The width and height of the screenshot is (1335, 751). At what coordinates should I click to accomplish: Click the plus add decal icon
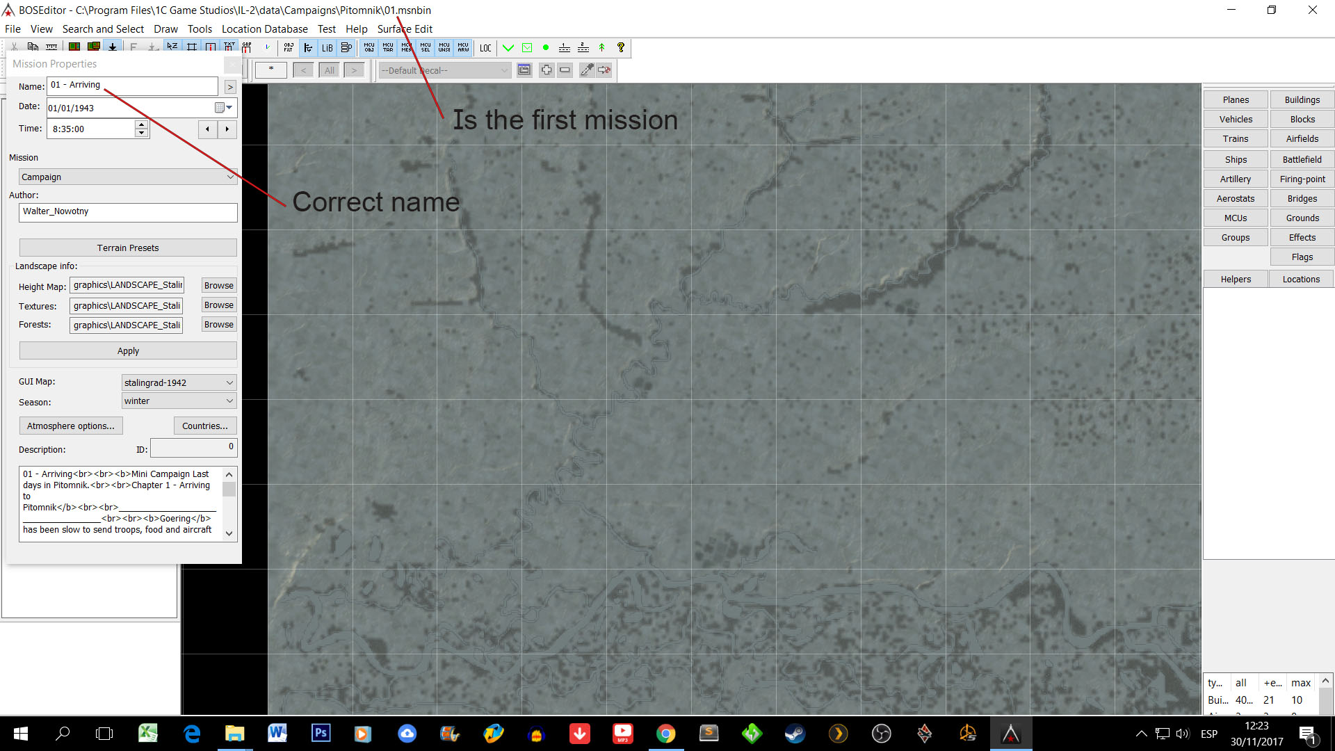(547, 70)
